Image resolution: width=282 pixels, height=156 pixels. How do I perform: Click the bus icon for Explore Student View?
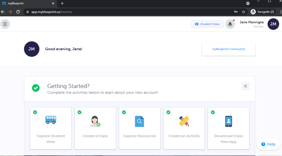pyautogui.click(x=51, y=120)
